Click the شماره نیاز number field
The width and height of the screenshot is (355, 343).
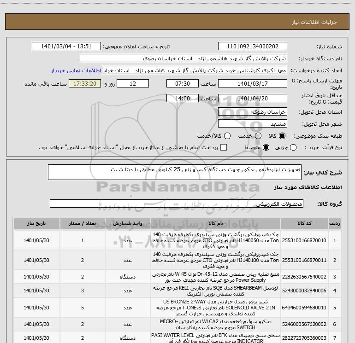click(252, 47)
